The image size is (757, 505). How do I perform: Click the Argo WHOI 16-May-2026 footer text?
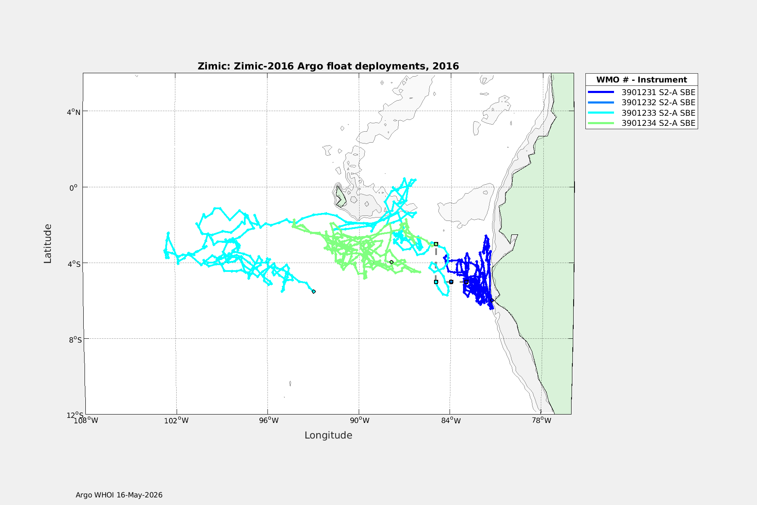[x=119, y=495]
